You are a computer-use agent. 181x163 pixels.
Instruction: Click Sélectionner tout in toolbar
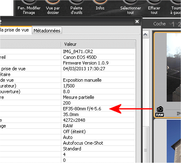click(x=130, y=8)
